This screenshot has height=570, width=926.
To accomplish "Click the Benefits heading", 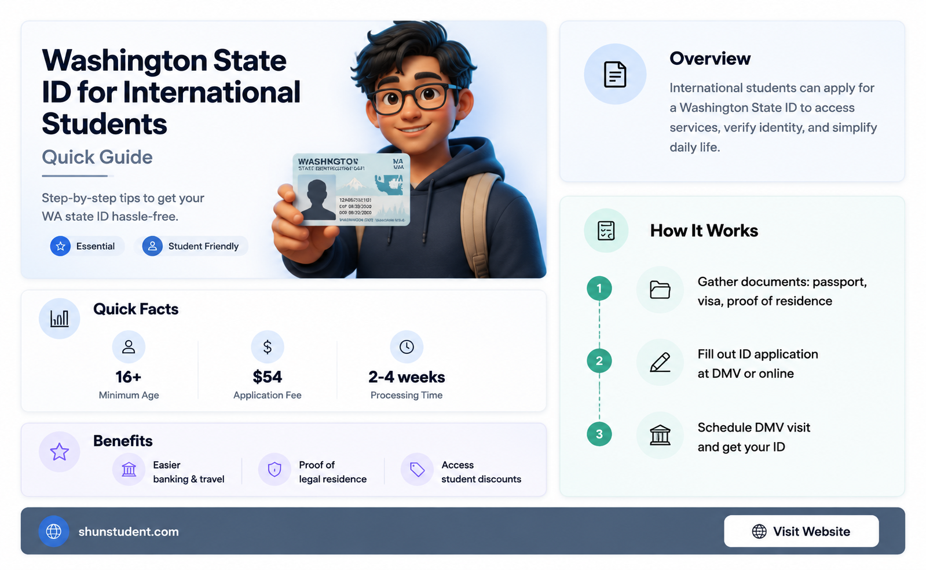I will [x=123, y=441].
